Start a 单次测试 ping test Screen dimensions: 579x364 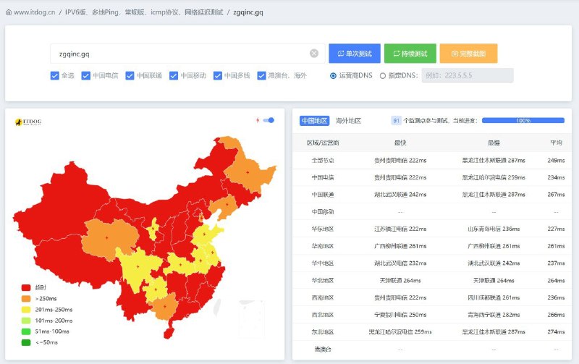pyautogui.click(x=354, y=54)
